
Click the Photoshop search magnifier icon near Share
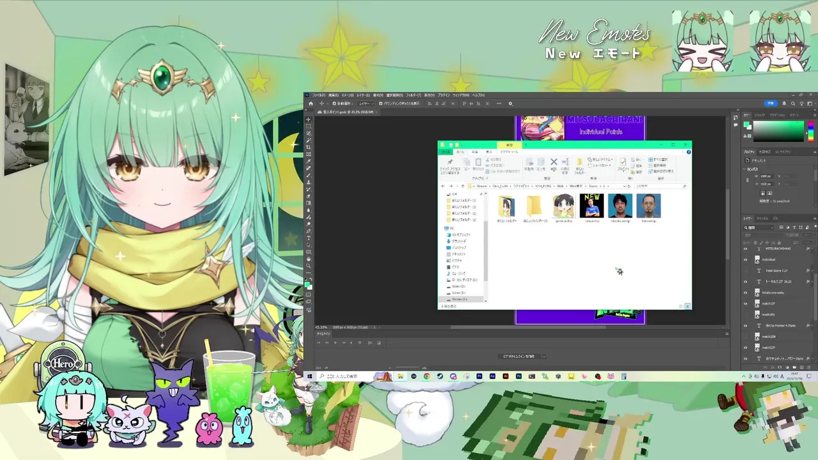(793, 103)
